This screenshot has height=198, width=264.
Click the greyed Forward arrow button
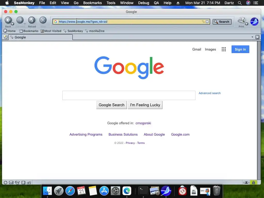pyautogui.click(x=20, y=20)
